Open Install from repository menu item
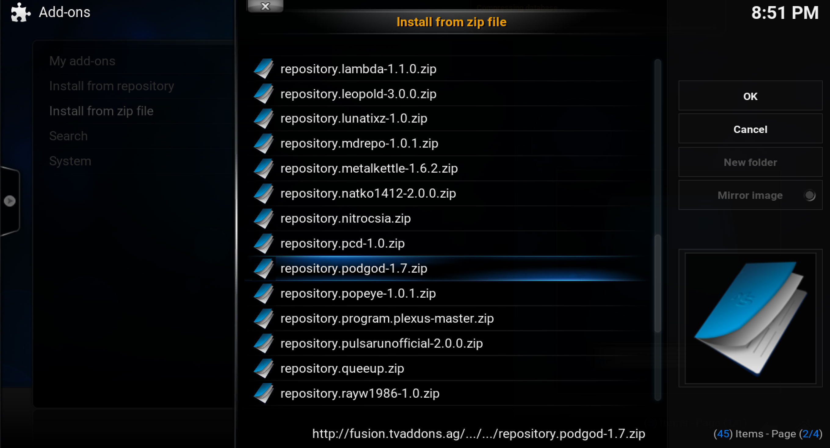This screenshot has height=448, width=830. pyautogui.click(x=111, y=86)
